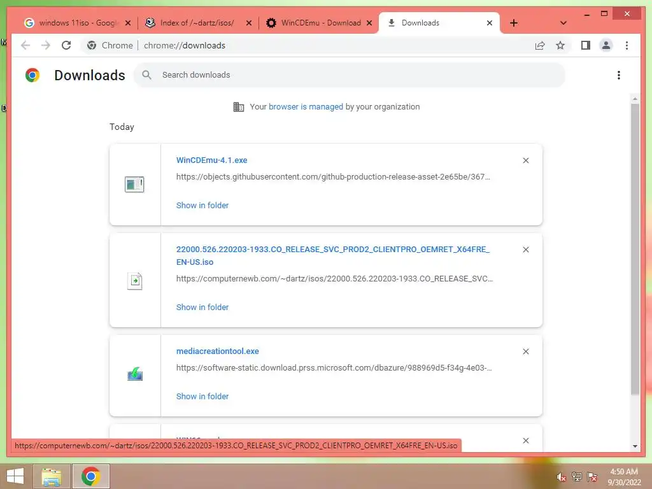Screen dimensions: 652x489
Task: Click the ISO file icon
Action: coord(134,281)
